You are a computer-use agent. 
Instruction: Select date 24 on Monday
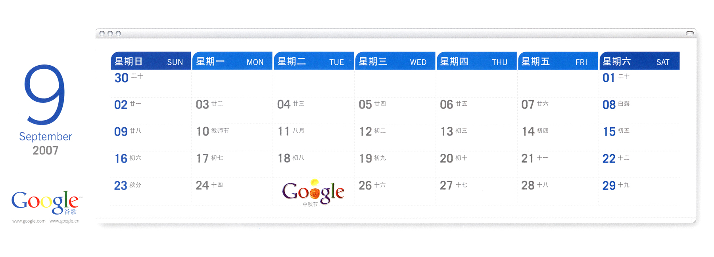tap(202, 186)
